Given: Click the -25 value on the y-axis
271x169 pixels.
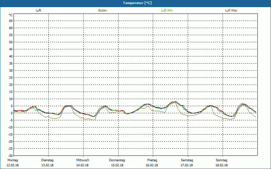Looking at the screenshot, I should (11, 149).
